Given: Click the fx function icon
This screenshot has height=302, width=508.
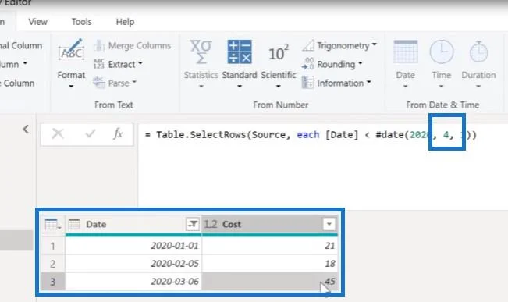Looking at the screenshot, I should coord(119,133).
